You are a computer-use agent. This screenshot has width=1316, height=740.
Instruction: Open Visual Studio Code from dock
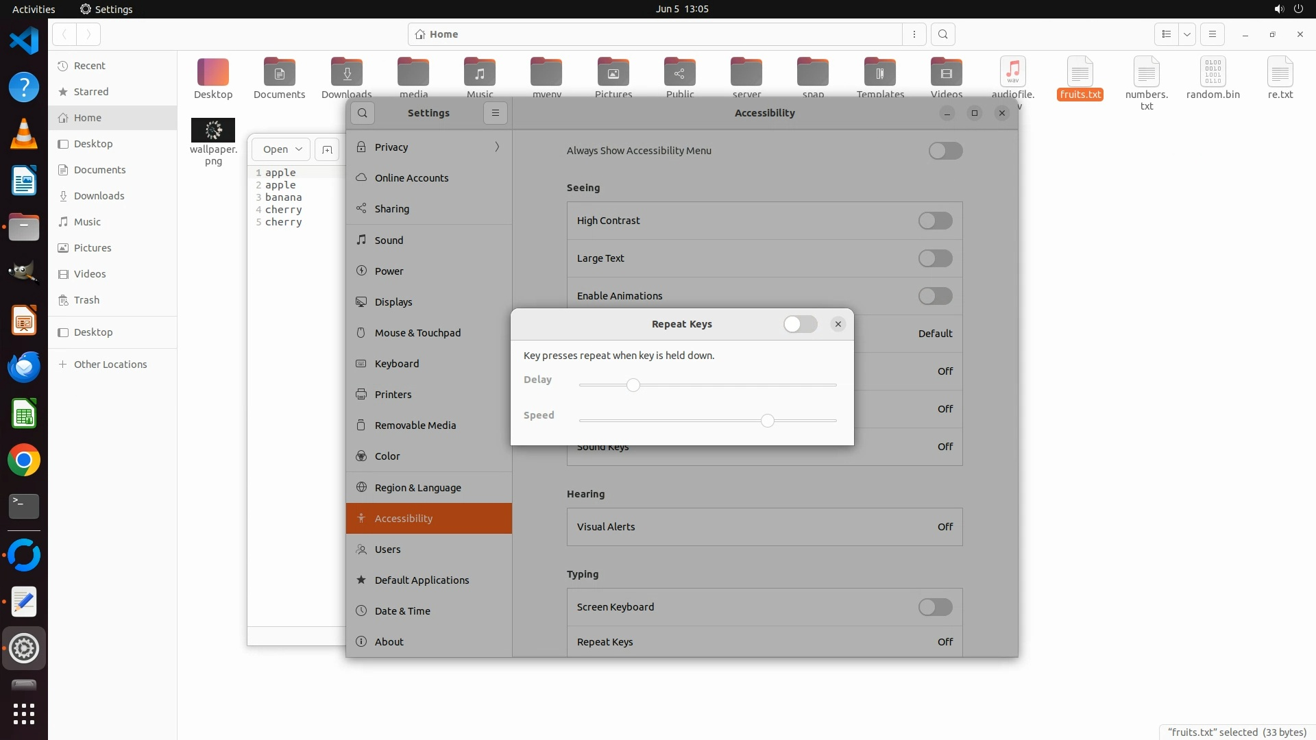24,41
